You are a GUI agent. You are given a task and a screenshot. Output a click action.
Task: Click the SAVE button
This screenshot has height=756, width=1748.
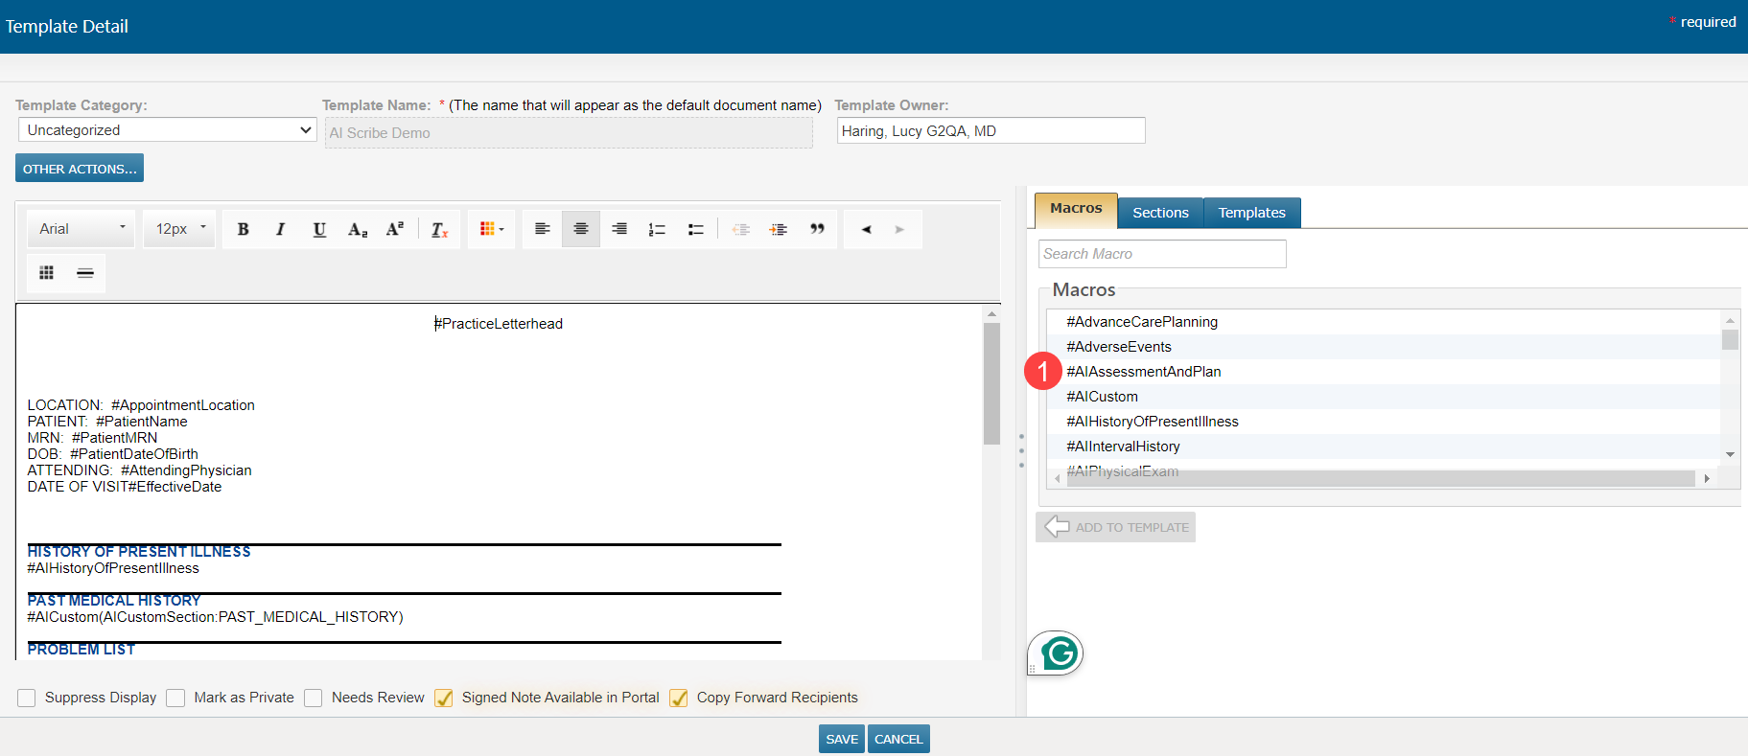point(842,739)
